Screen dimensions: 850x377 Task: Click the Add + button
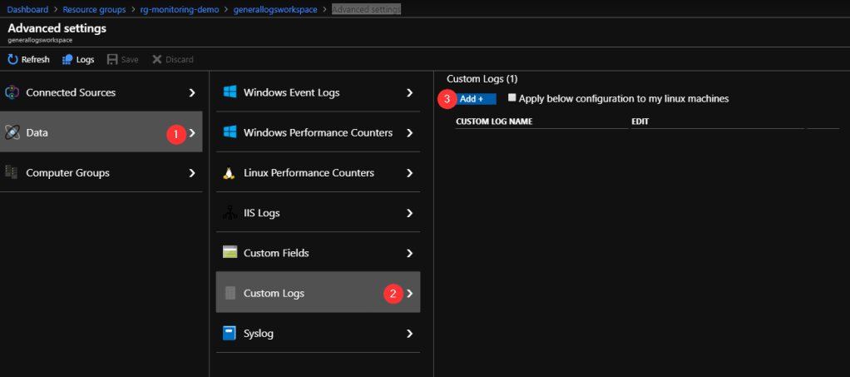coord(477,99)
